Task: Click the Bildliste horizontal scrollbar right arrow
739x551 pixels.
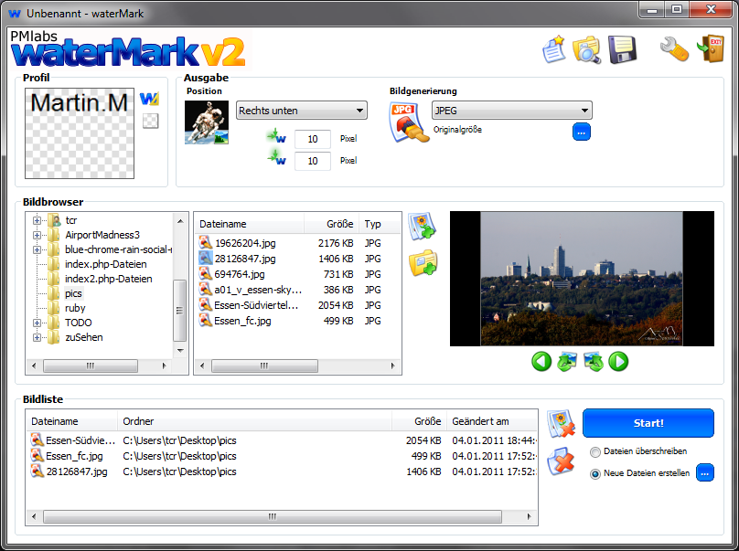Action: (x=529, y=516)
